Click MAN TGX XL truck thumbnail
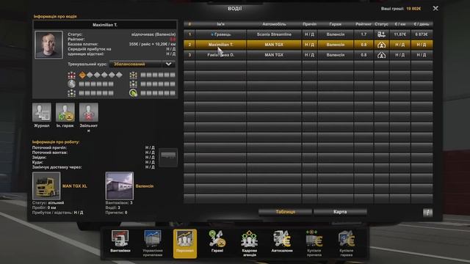 46,186
